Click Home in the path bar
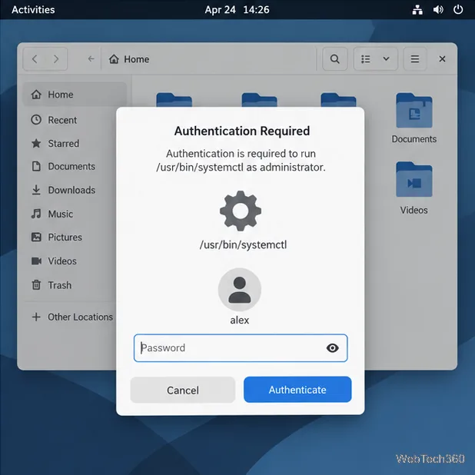475x475 pixels. point(129,59)
